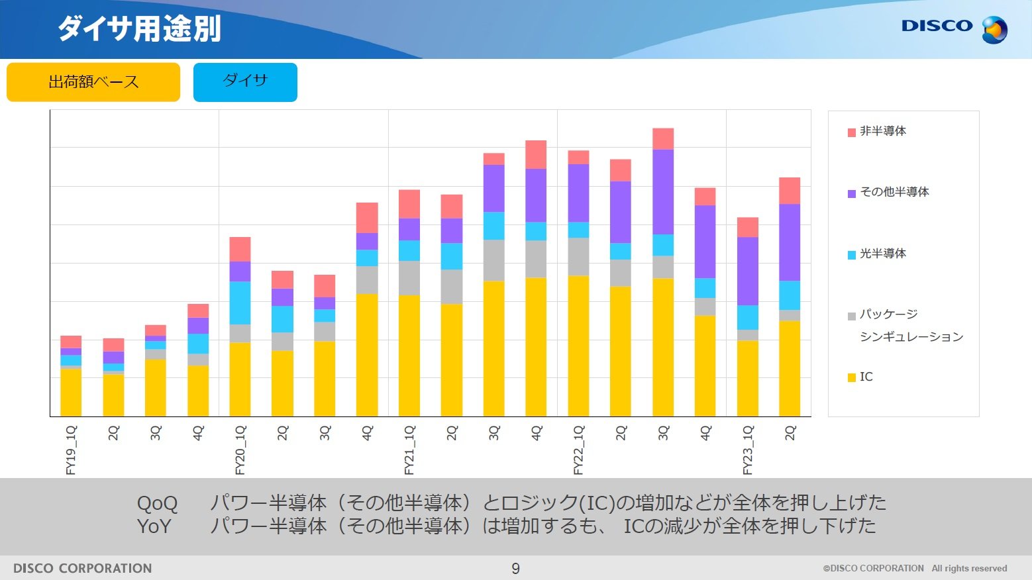Click the FY20_1Q stacked bar
This screenshot has width=1032, height=580.
pyautogui.click(x=240, y=326)
